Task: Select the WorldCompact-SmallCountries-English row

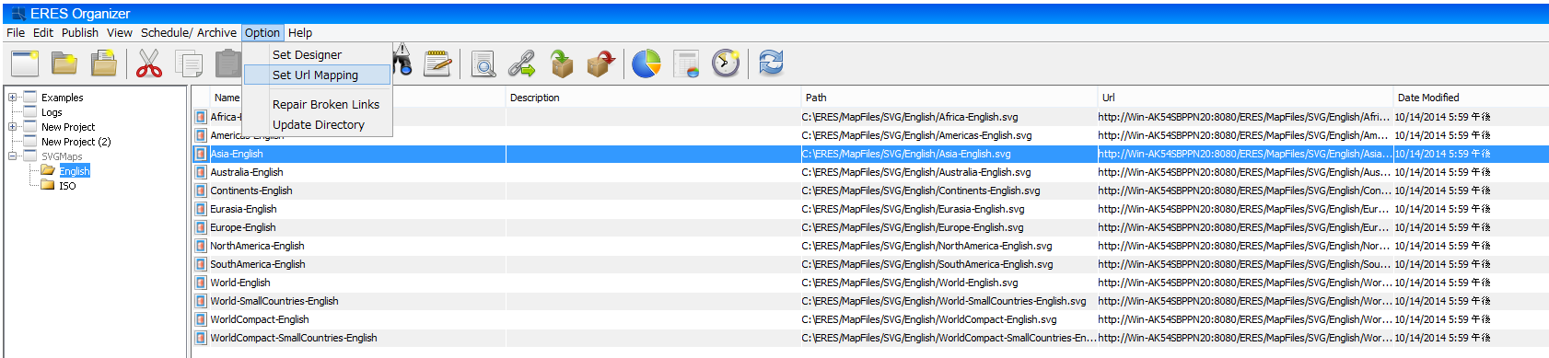Action: tap(870, 338)
